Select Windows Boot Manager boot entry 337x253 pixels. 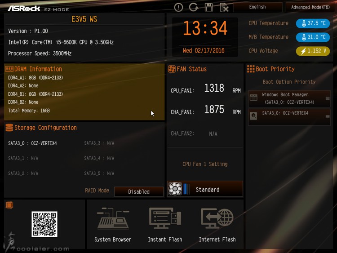(x=289, y=98)
